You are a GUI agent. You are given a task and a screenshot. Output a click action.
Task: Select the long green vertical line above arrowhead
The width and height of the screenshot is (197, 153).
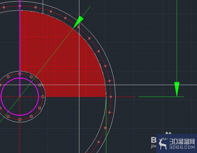177,41
